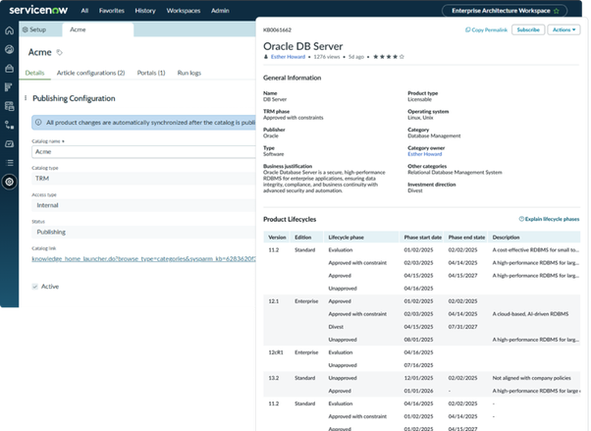Screen dimensions: 591x431
Task: Open the Esther Howard author link
Action: coord(288,57)
